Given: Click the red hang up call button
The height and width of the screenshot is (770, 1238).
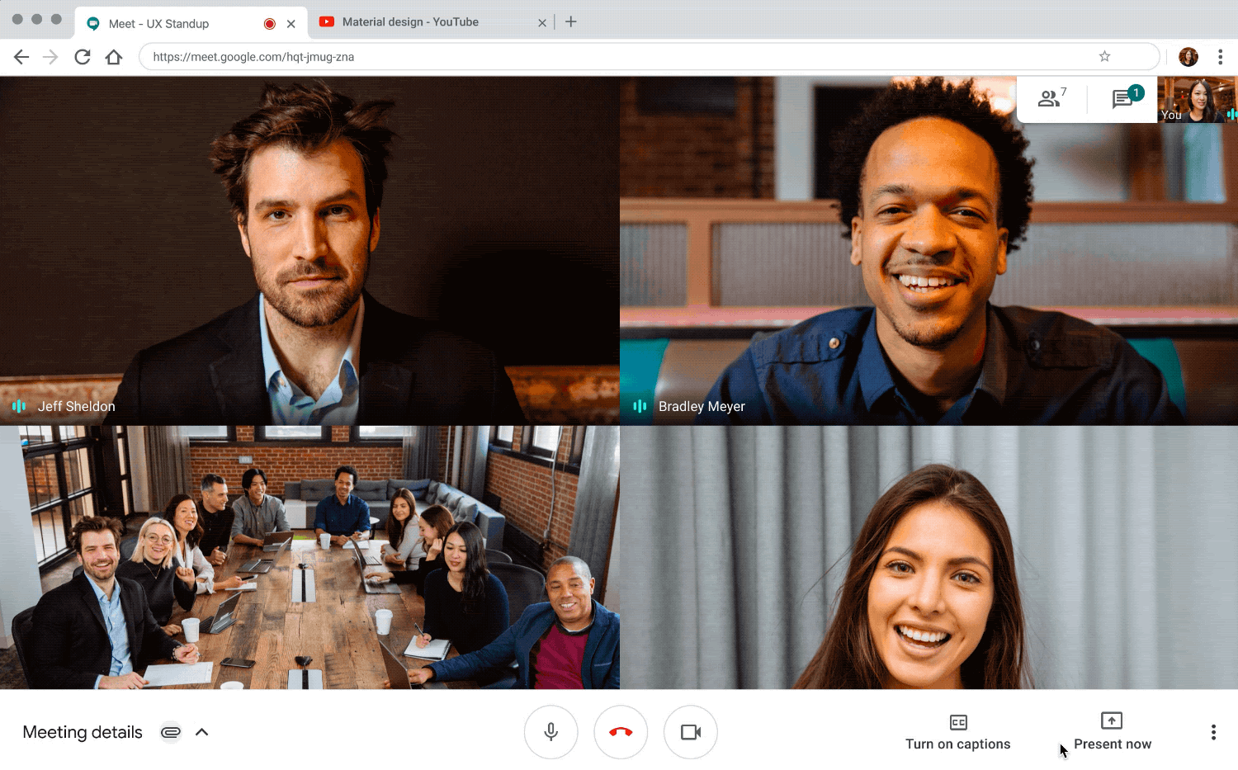Looking at the screenshot, I should point(621,732).
